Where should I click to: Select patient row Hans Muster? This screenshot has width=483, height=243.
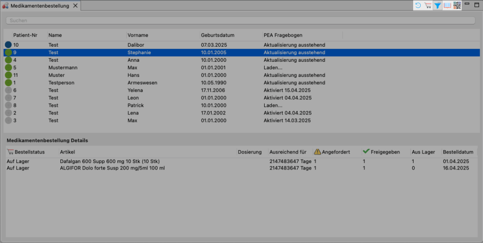tap(142, 75)
